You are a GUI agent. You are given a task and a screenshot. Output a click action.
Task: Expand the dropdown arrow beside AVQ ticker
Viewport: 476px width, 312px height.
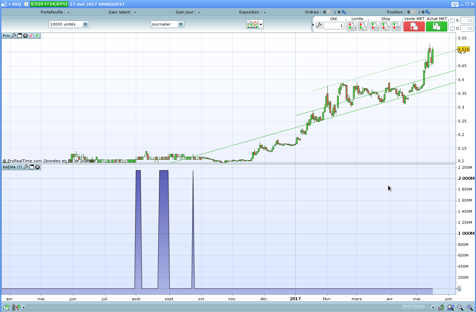(9, 4)
